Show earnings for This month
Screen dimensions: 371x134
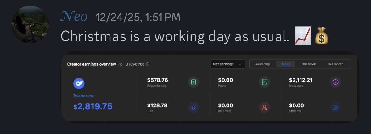pyautogui.click(x=335, y=64)
